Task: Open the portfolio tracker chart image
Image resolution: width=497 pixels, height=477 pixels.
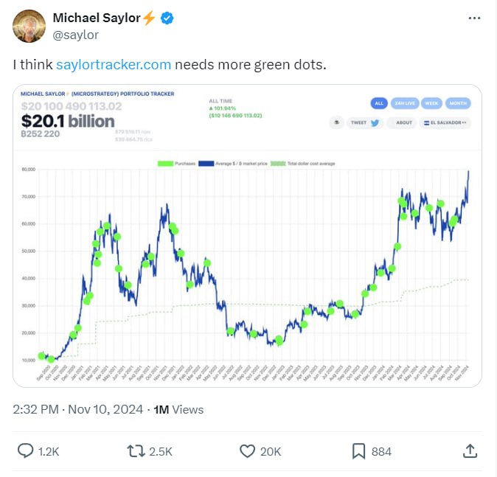Action: click(x=247, y=235)
